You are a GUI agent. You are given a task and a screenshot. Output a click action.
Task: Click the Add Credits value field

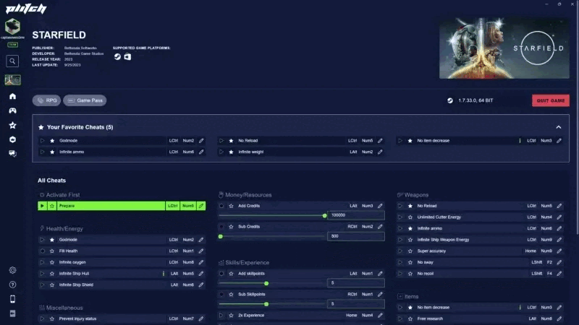click(356, 215)
